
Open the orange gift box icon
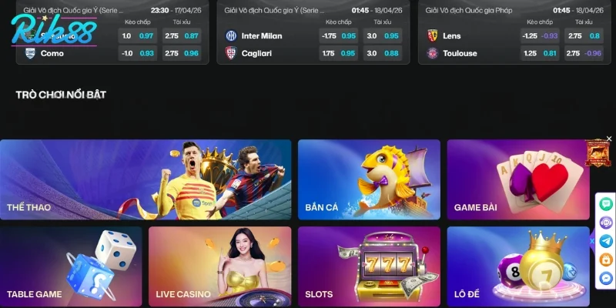[x=606, y=259]
